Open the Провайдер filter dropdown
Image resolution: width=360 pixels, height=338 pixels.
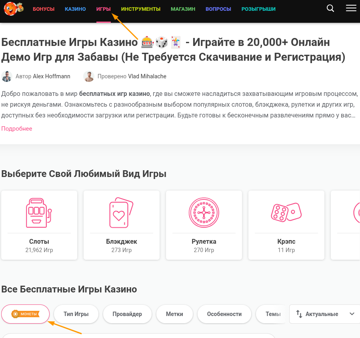pos(127,314)
